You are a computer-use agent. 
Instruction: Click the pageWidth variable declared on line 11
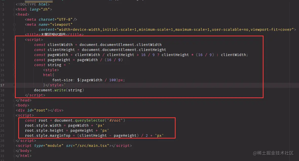(x=58, y=55)
